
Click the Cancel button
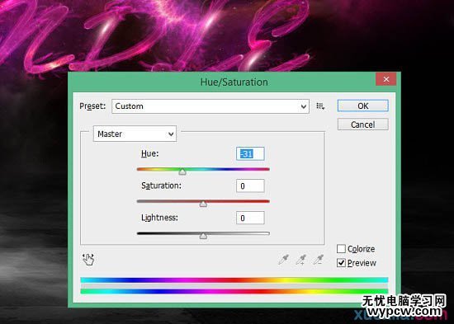tap(363, 124)
